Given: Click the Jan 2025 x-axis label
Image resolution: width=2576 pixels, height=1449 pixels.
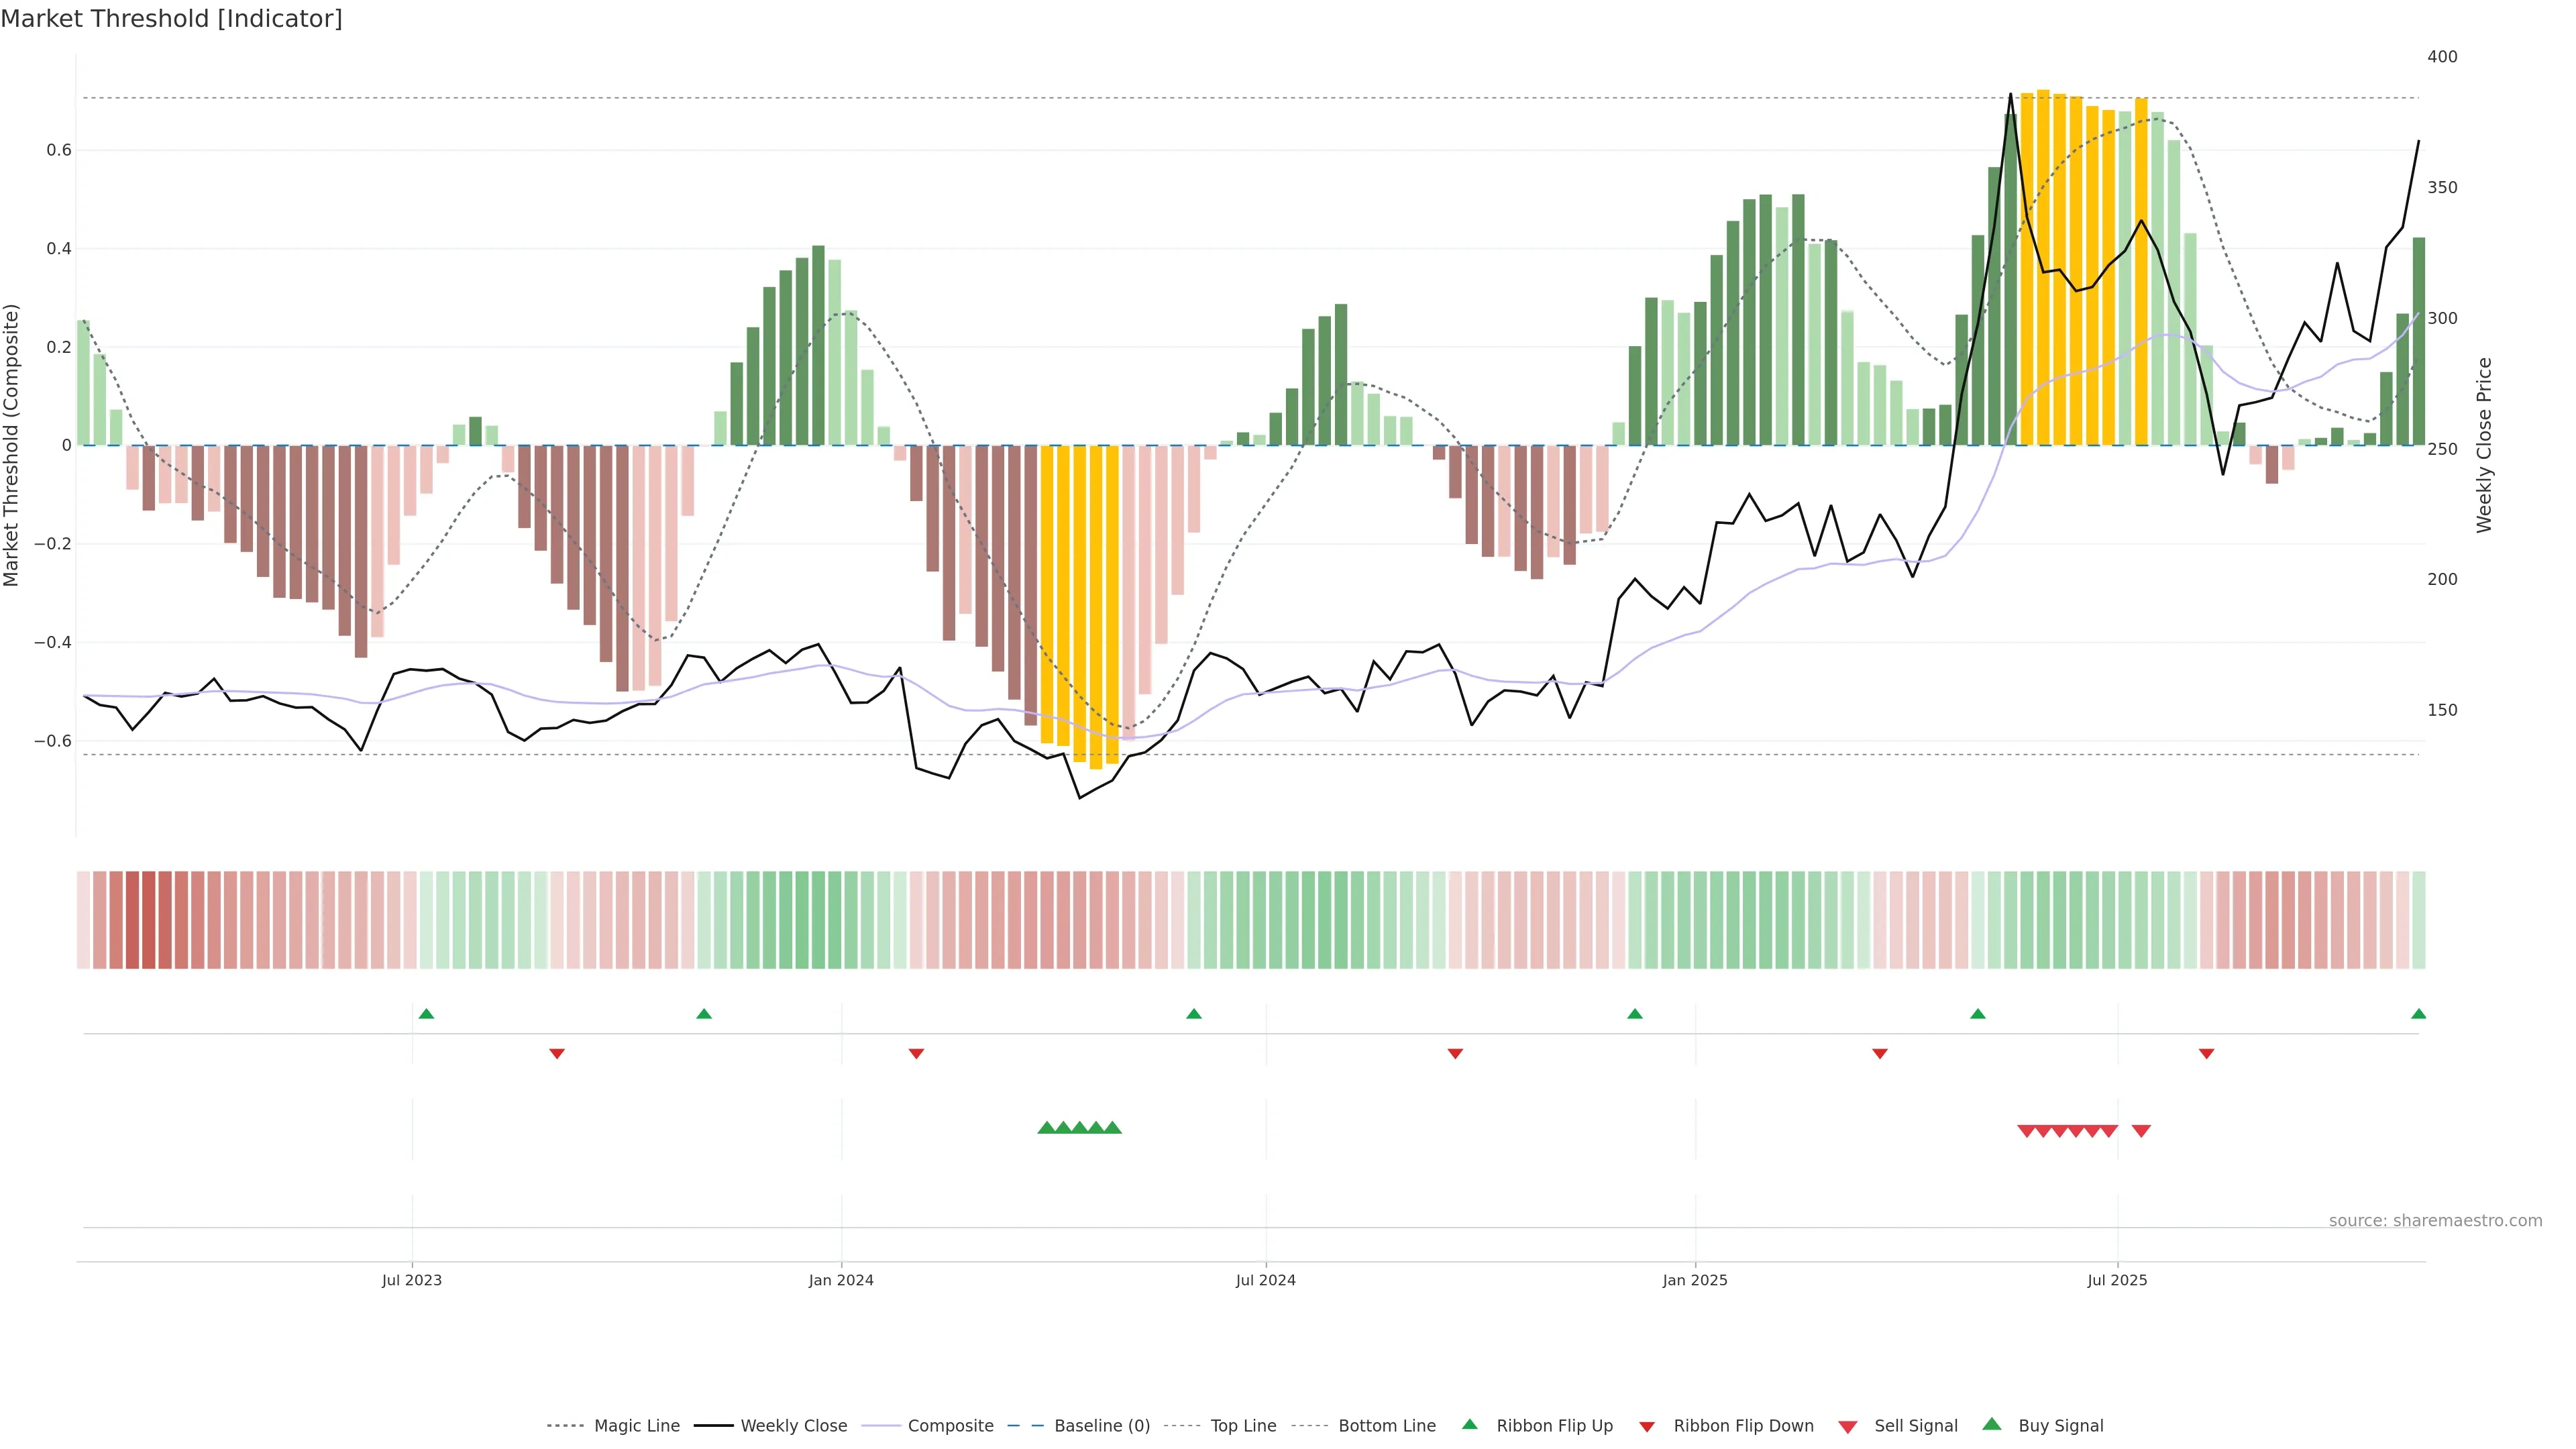Looking at the screenshot, I should (1694, 1280).
